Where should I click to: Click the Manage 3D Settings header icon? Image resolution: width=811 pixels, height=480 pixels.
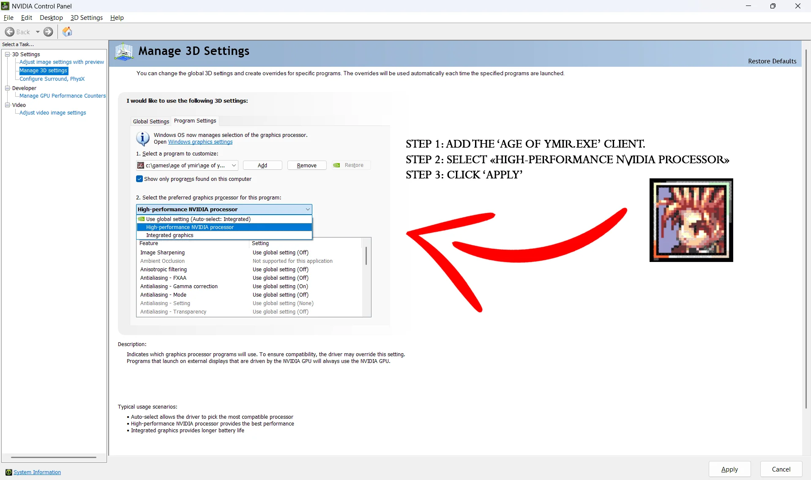pos(123,51)
